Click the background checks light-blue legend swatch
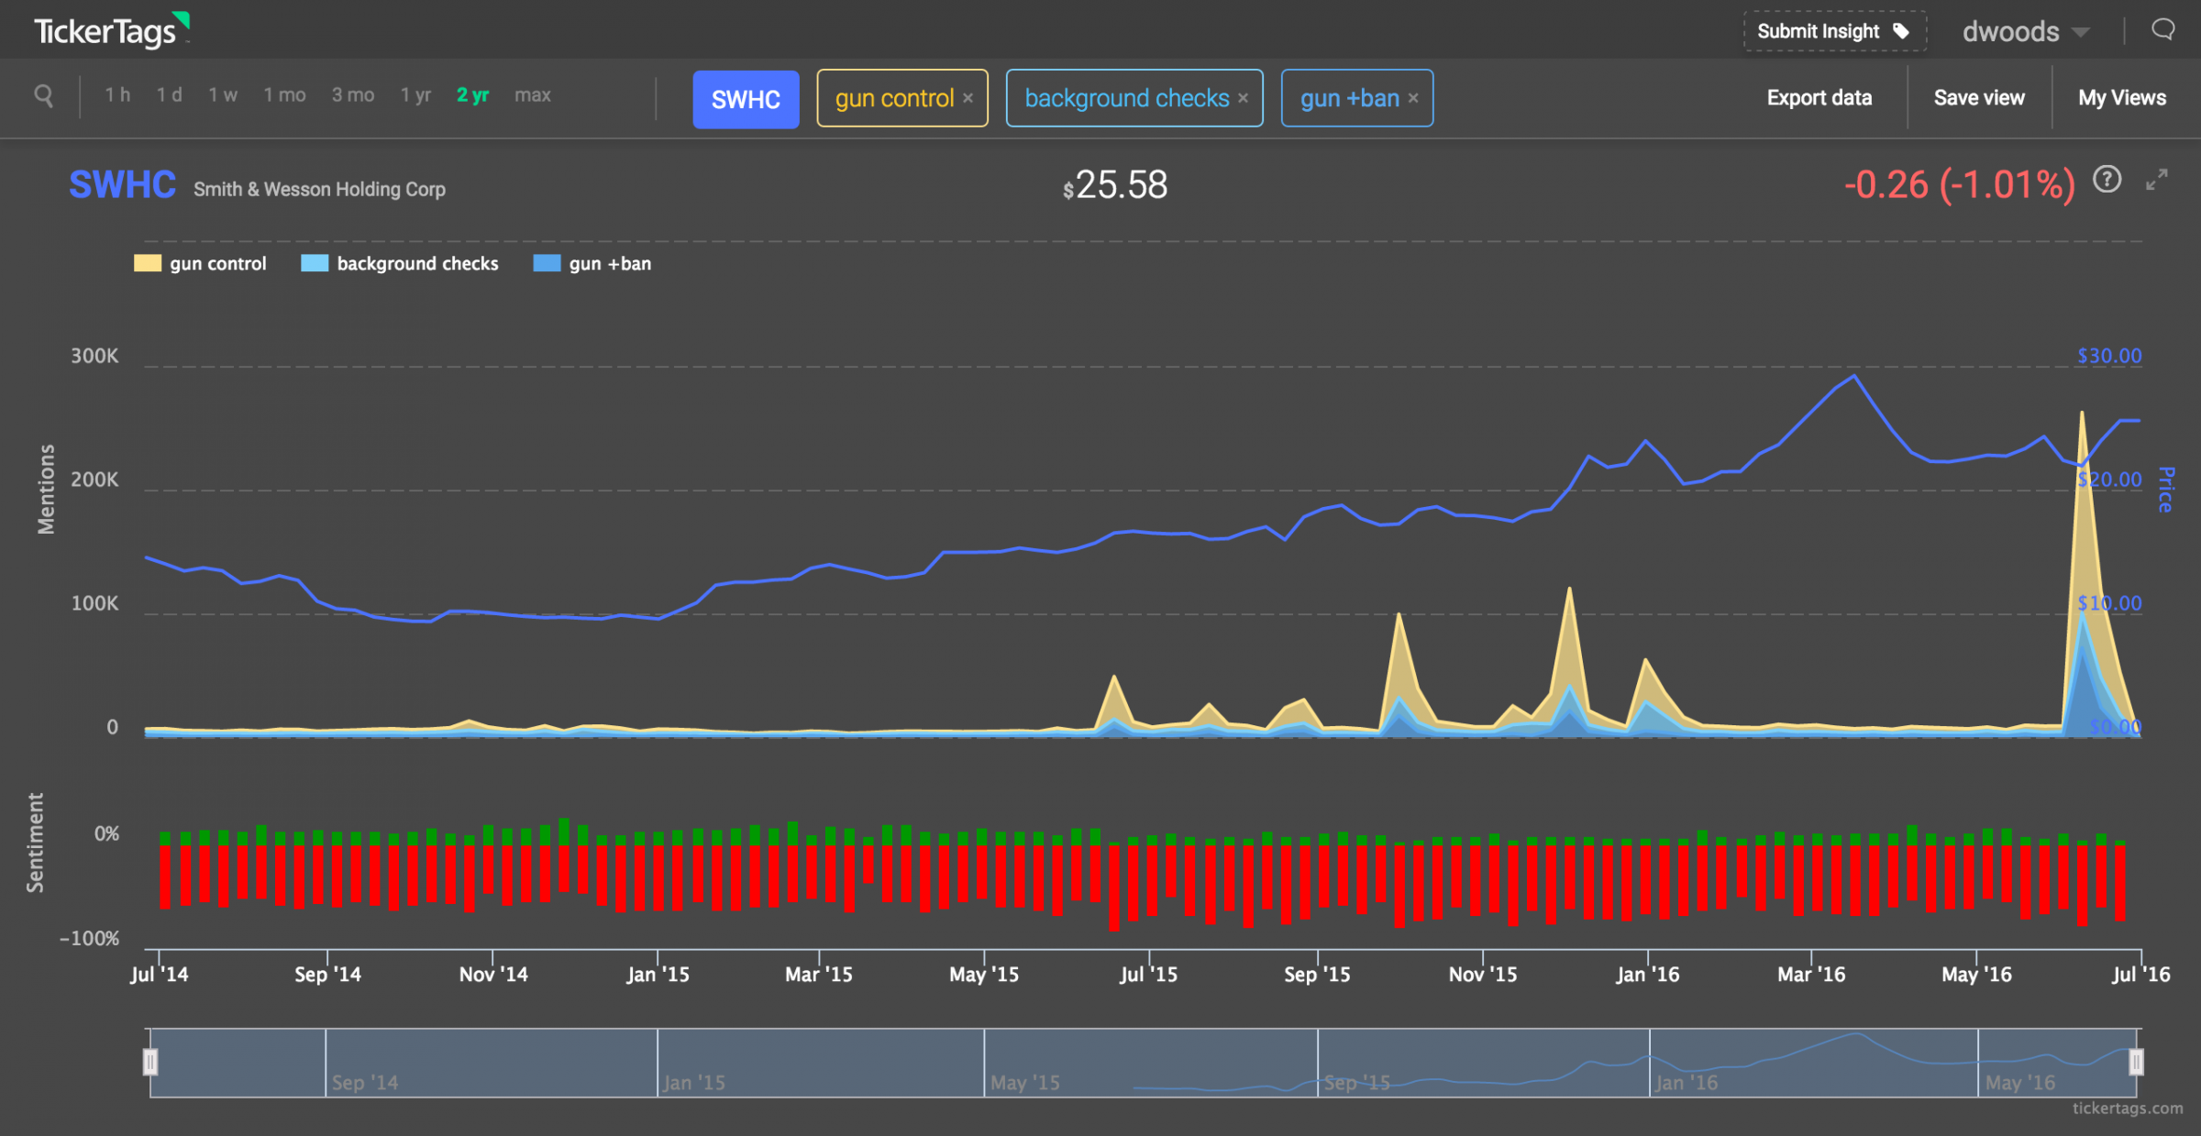The height and width of the screenshot is (1136, 2201). pyautogui.click(x=315, y=263)
